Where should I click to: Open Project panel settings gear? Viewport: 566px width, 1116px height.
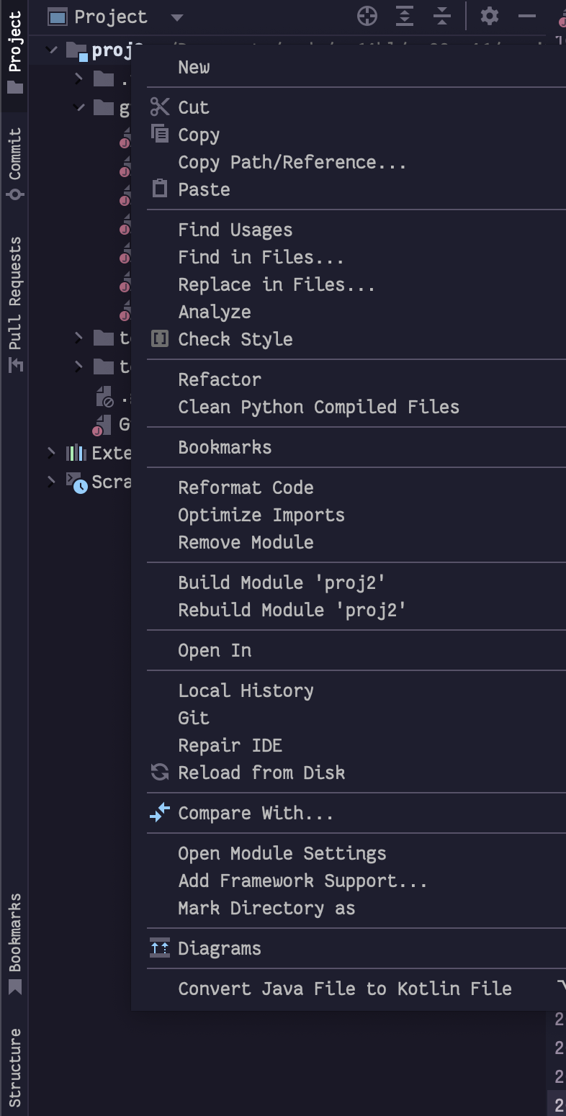click(x=490, y=16)
